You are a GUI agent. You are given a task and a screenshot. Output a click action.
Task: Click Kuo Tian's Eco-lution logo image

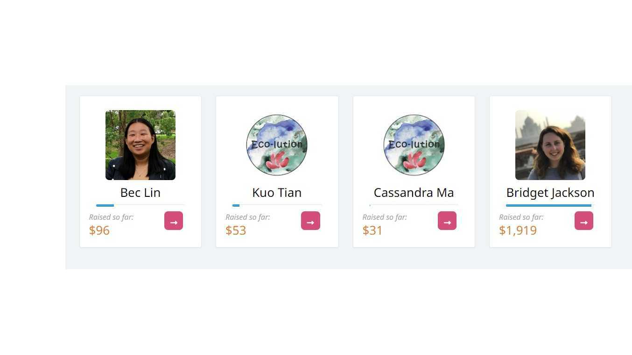[277, 145]
